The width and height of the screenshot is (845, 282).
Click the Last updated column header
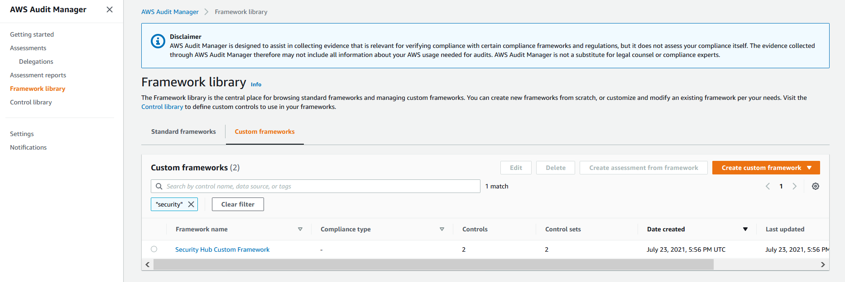(x=785, y=229)
